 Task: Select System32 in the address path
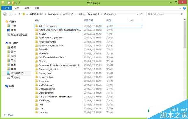[x=68, y=14]
